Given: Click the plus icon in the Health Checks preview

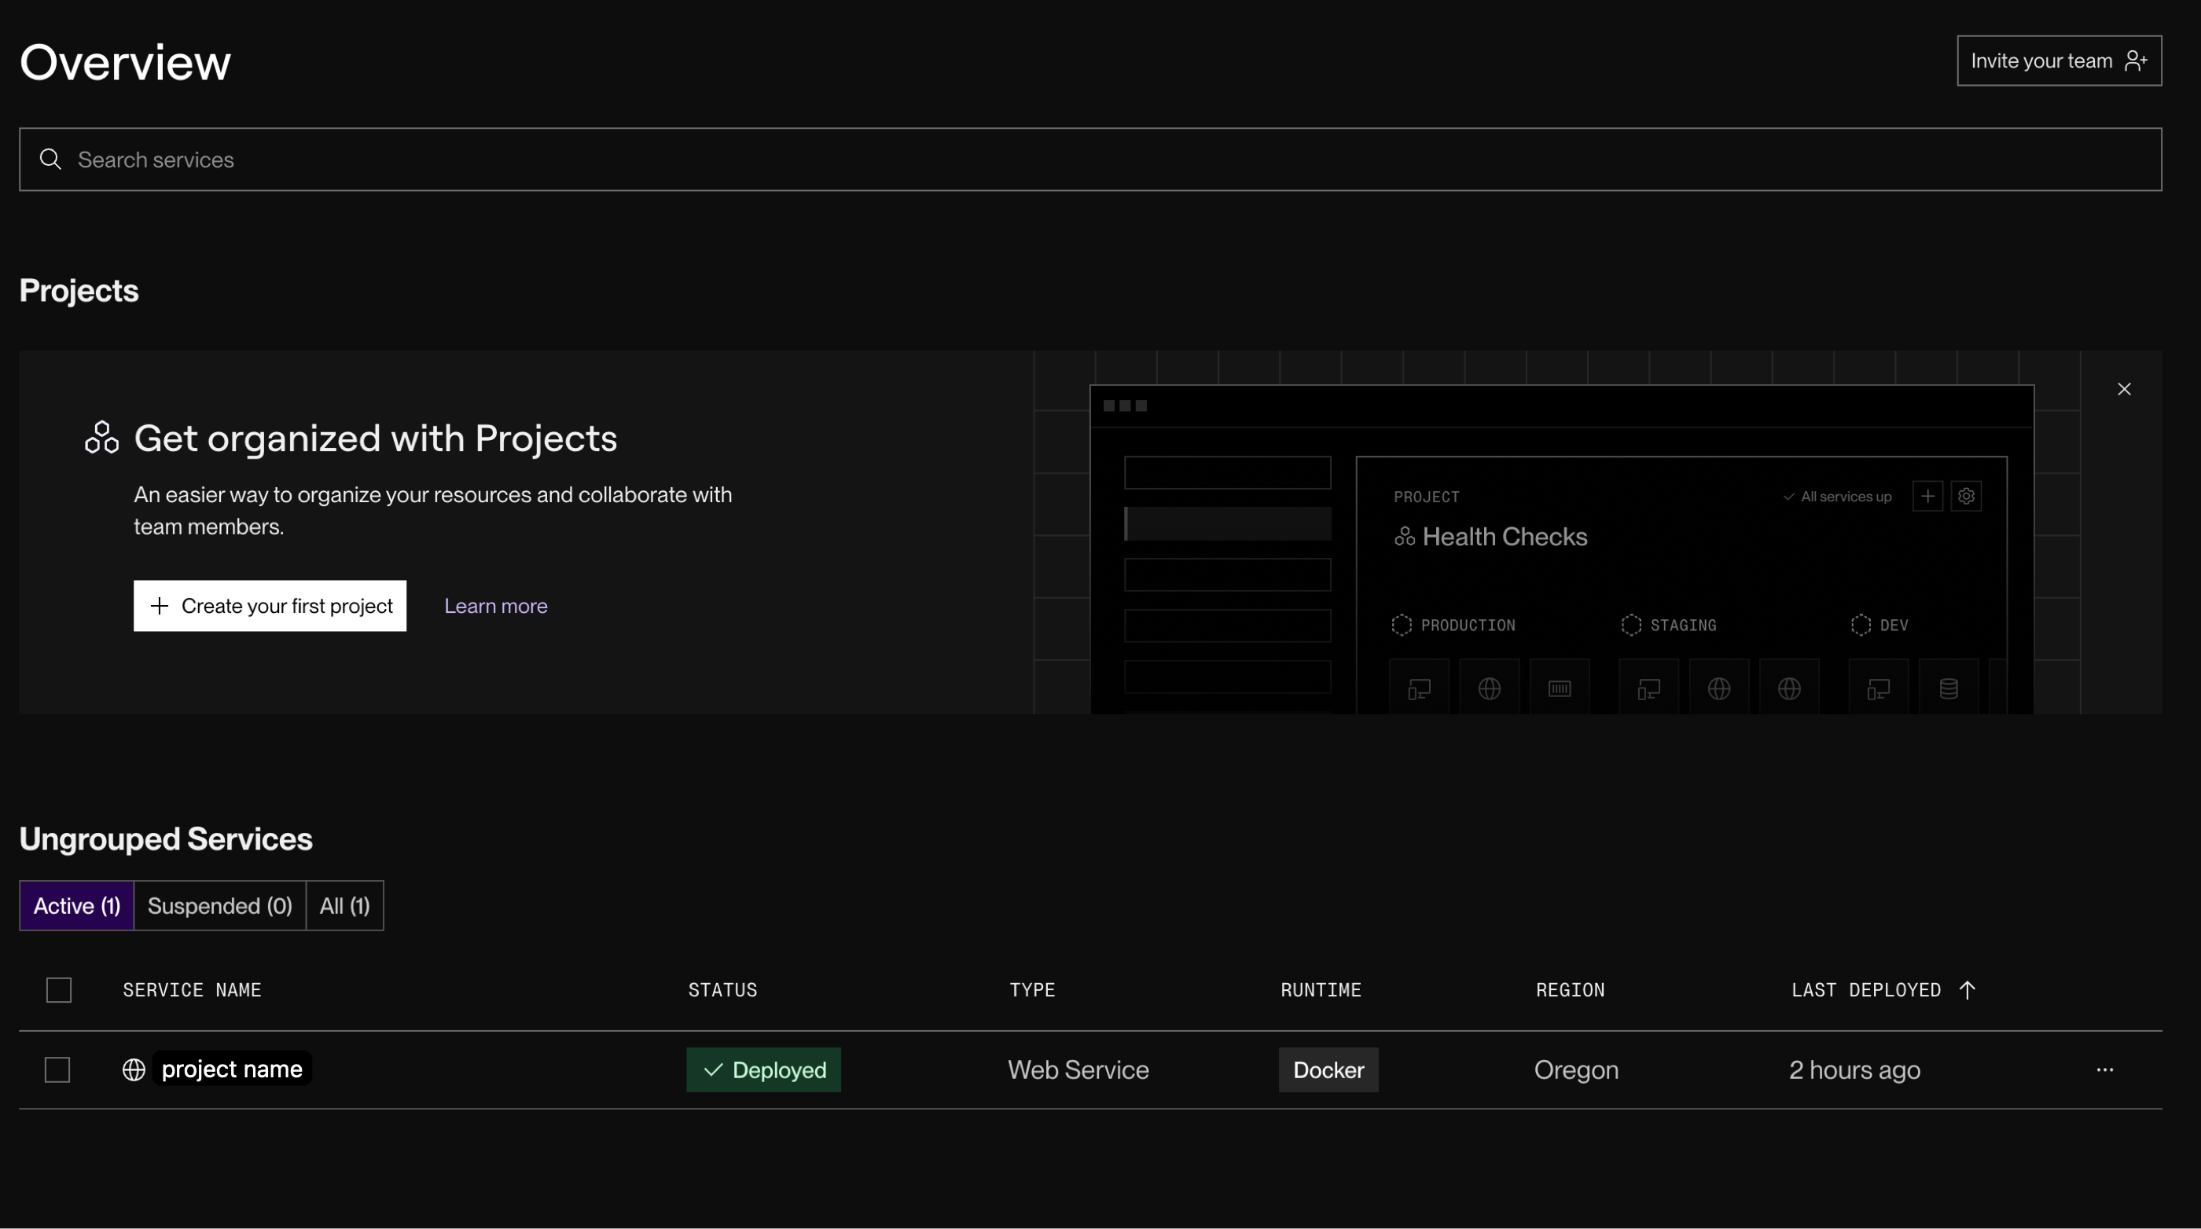Looking at the screenshot, I should (1928, 495).
